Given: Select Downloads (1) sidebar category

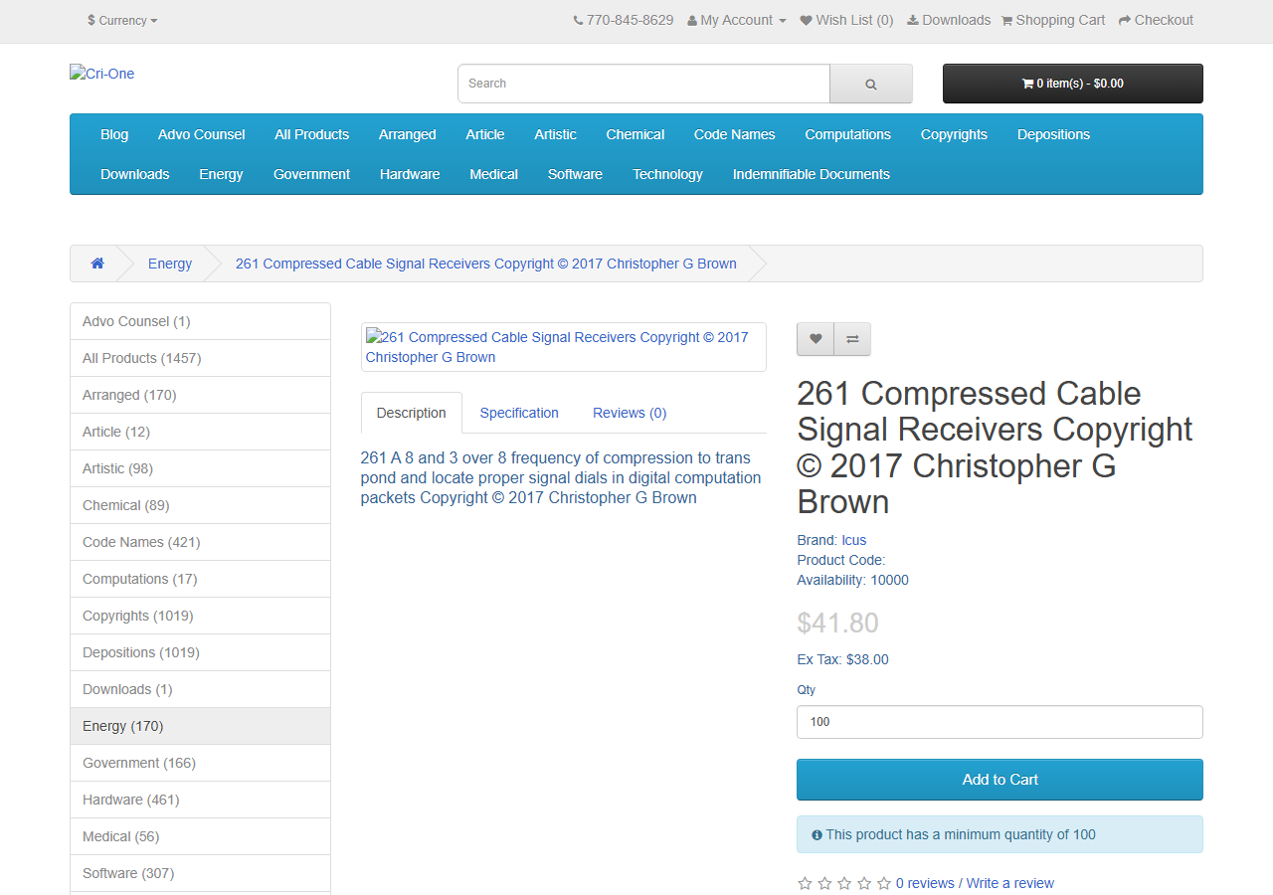Looking at the screenshot, I should pos(200,689).
